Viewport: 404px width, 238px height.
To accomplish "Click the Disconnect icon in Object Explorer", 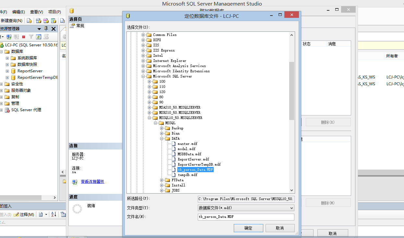I will (x=16, y=37).
